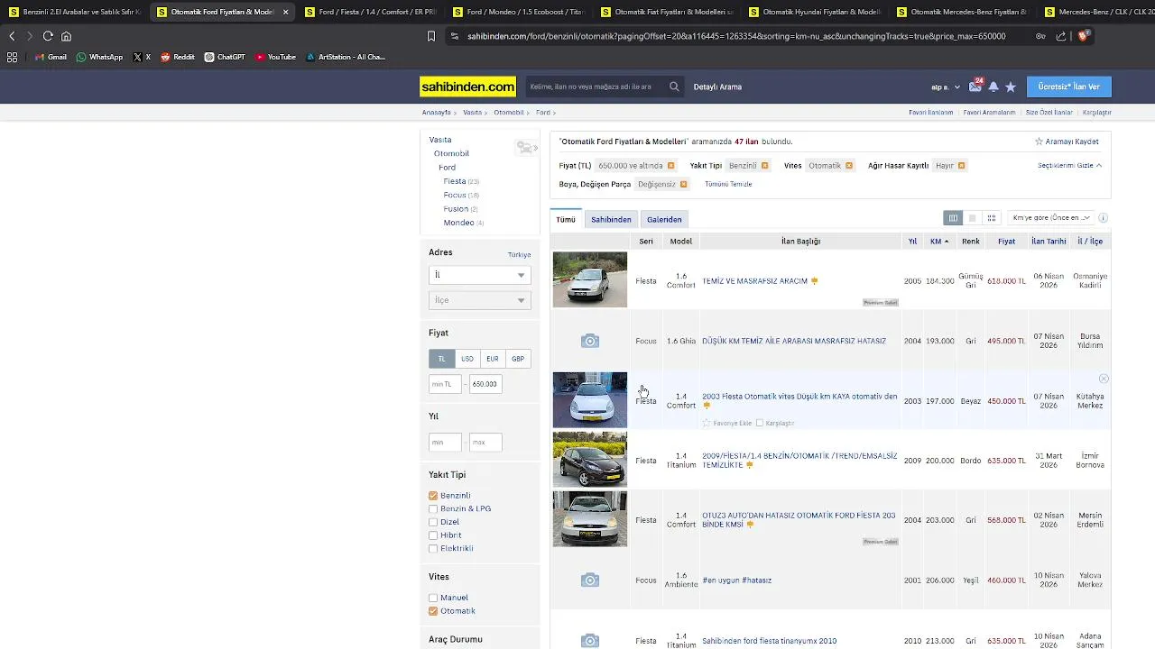Open the apps grid in the bookmarks bar

tap(12, 57)
